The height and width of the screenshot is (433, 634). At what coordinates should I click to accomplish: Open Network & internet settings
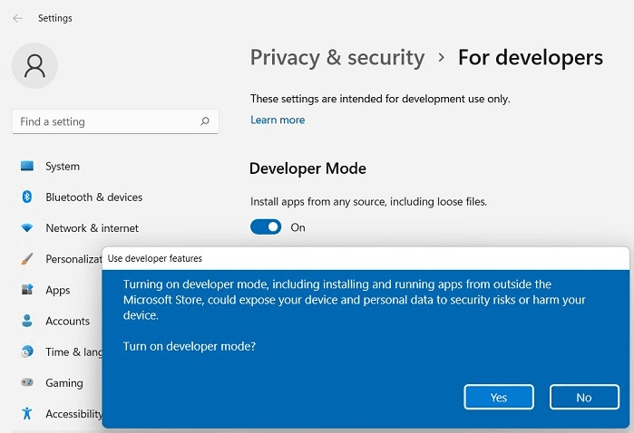(92, 227)
